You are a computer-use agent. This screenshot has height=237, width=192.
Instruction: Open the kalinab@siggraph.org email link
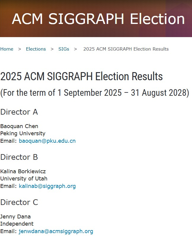(47, 186)
